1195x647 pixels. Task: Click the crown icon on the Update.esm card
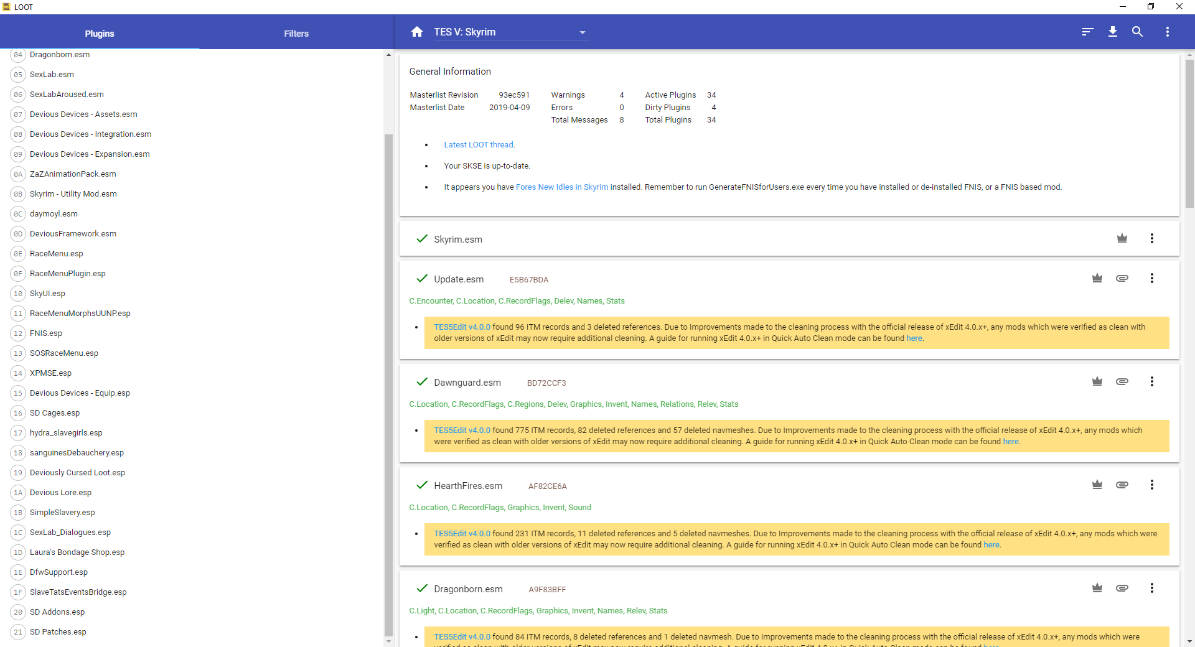tap(1097, 278)
